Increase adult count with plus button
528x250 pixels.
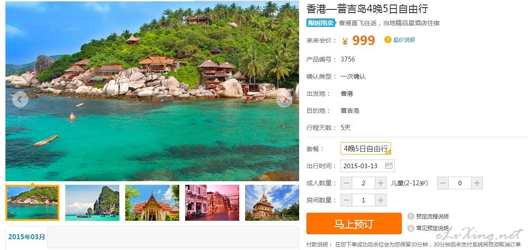click(381, 183)
